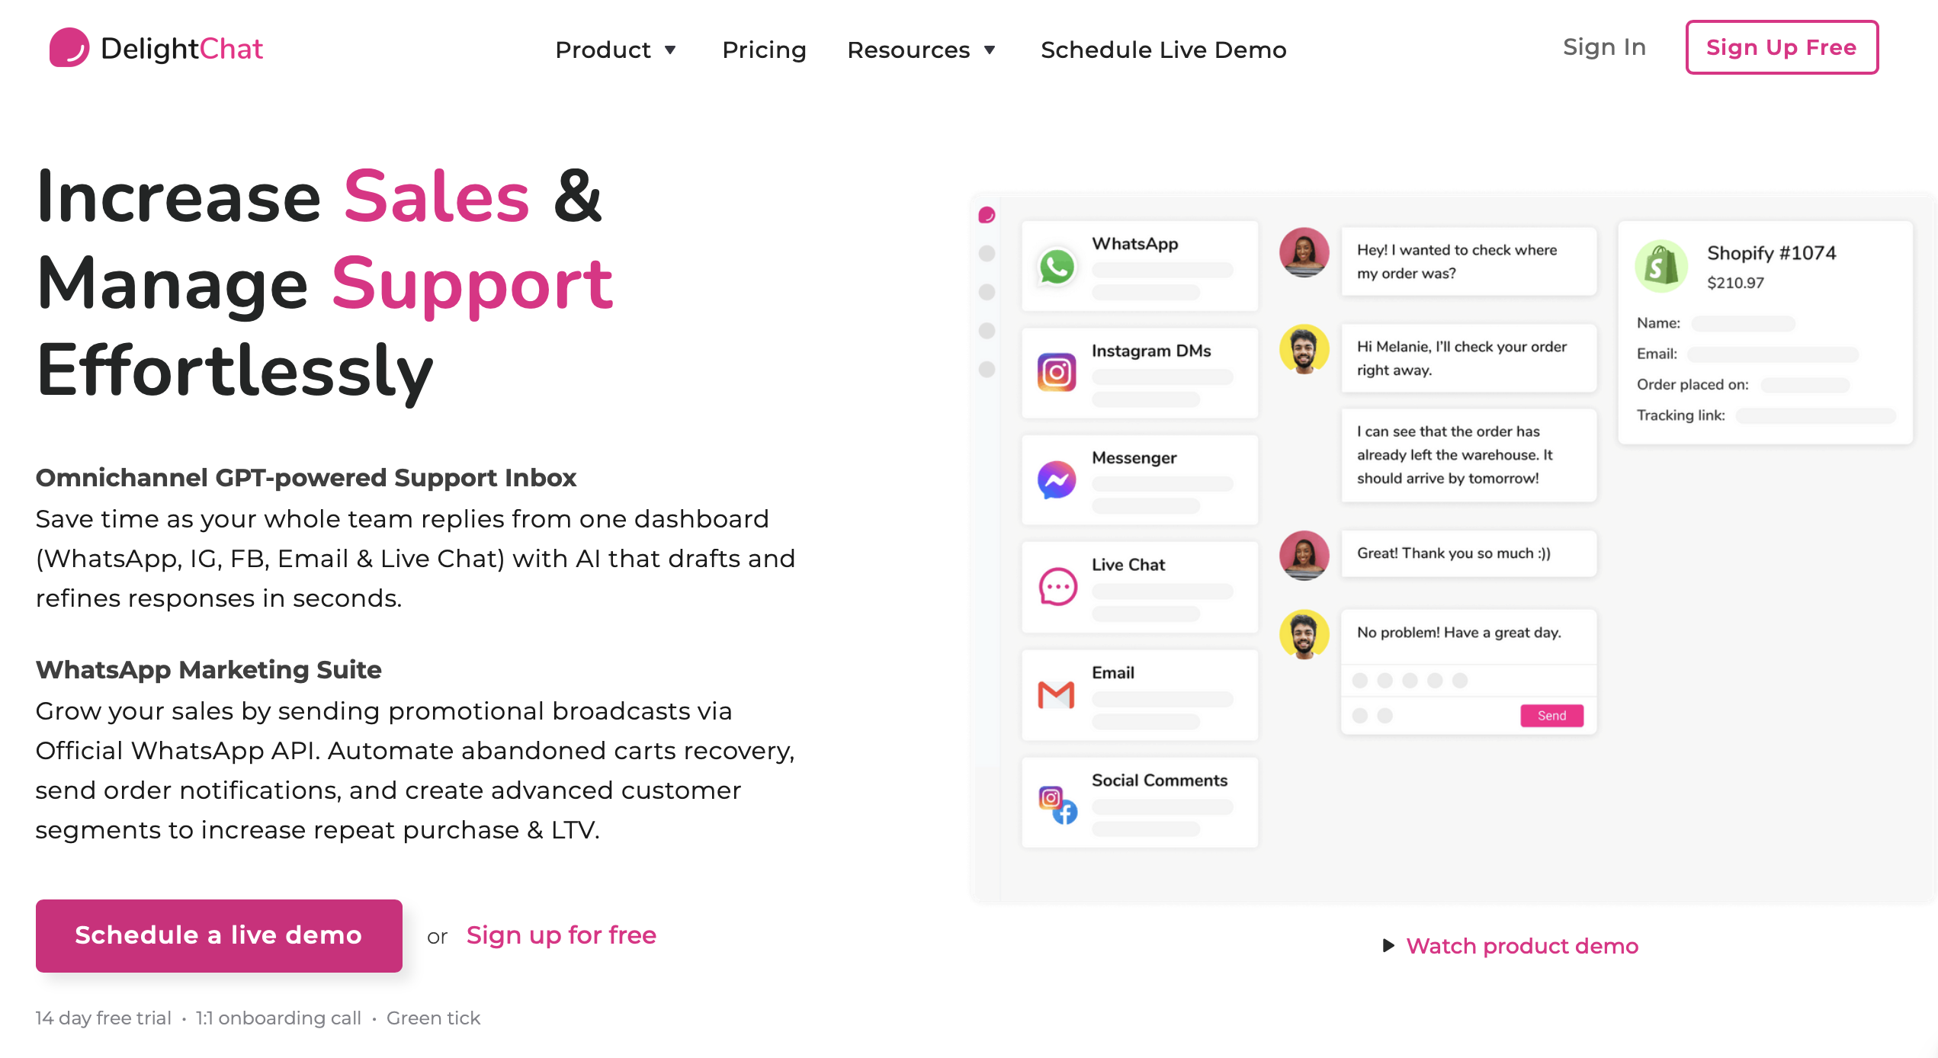
Task: Click the Messenger channel icon
Action: pyautogui.click(x=1057, y=480)
